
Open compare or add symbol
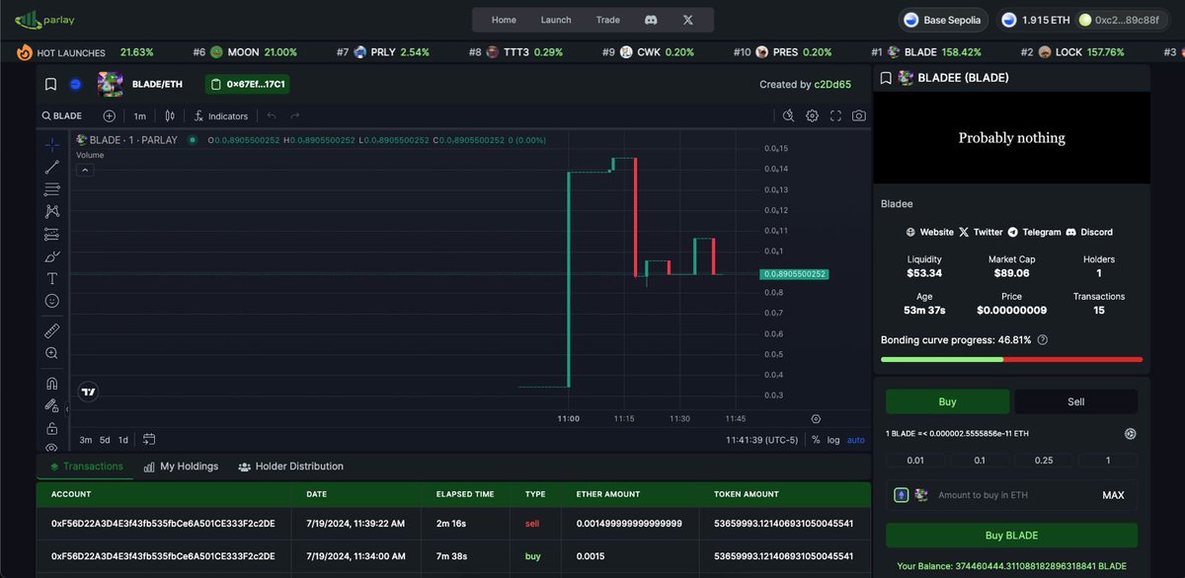(110, 115)
